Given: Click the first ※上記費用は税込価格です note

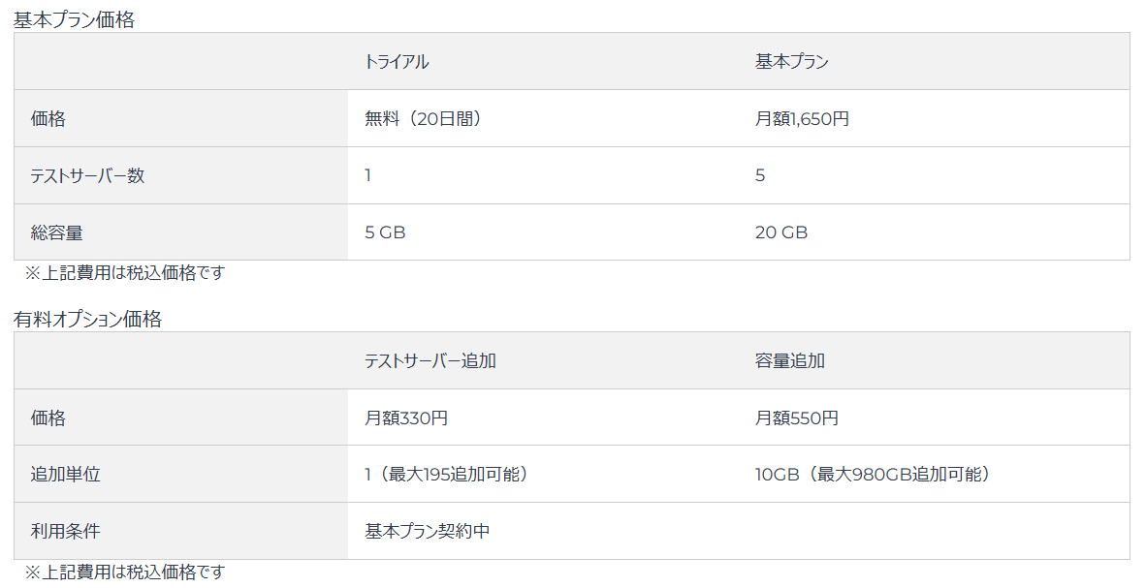Looking at the screenshot, I should (125, 273).
